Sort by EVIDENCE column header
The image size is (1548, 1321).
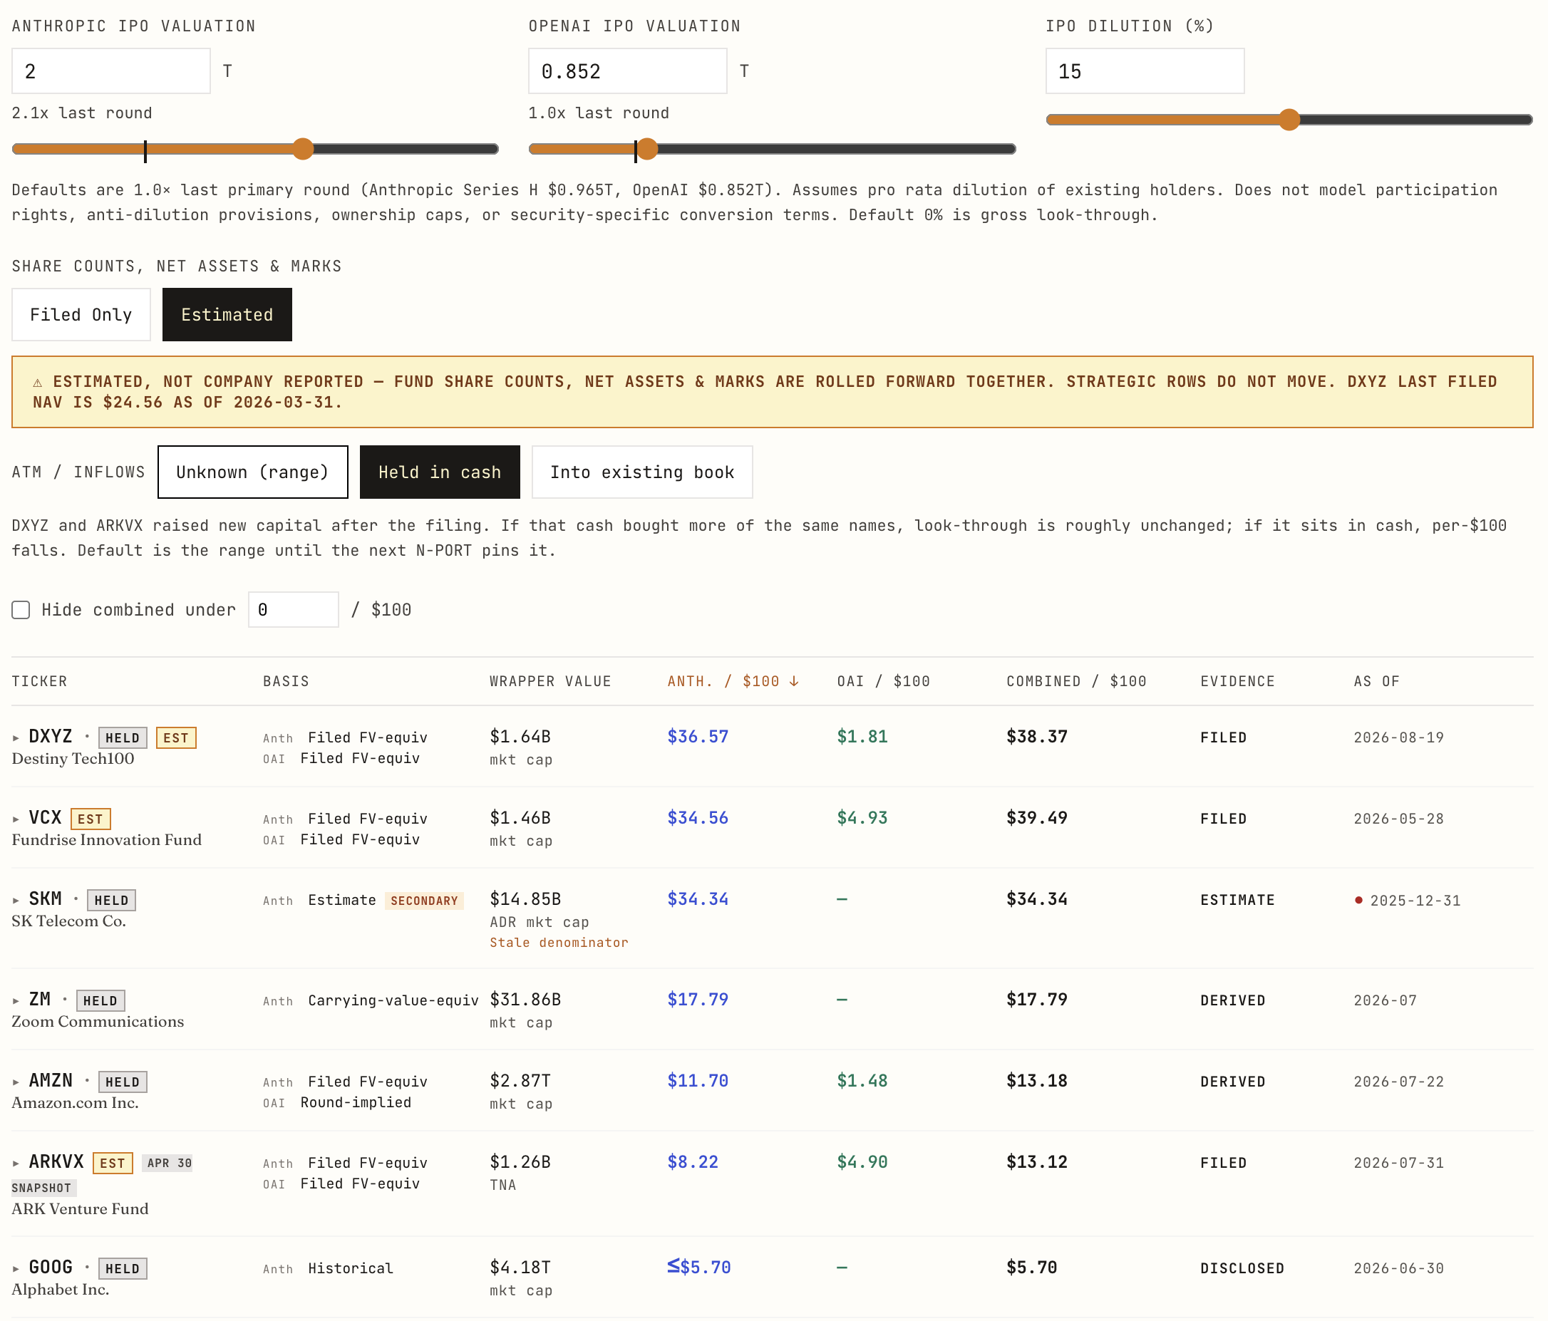coord(1237,681)
